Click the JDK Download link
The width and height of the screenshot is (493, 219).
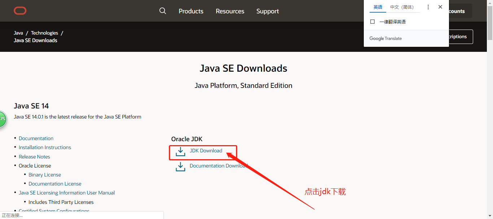click(206, 151)
